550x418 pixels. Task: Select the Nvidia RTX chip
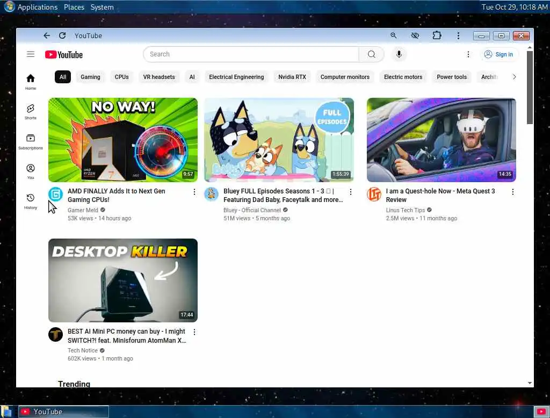pos(292,77)
